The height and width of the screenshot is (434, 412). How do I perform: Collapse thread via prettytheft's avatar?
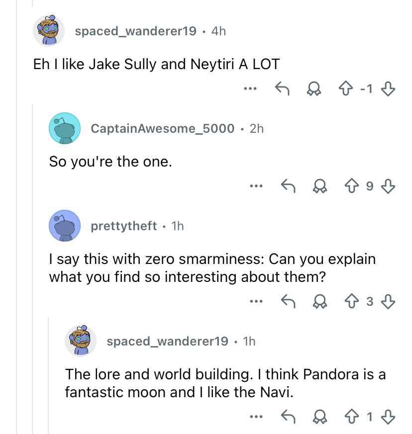pos(65,226)
